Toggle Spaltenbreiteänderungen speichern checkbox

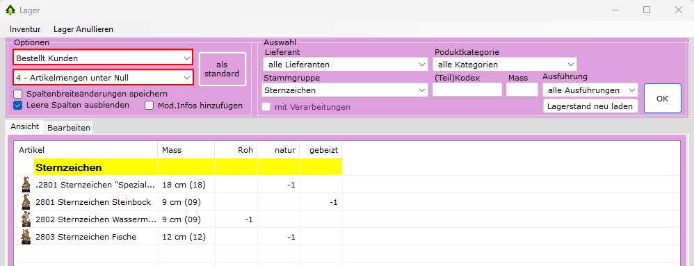tap(17, 94)
